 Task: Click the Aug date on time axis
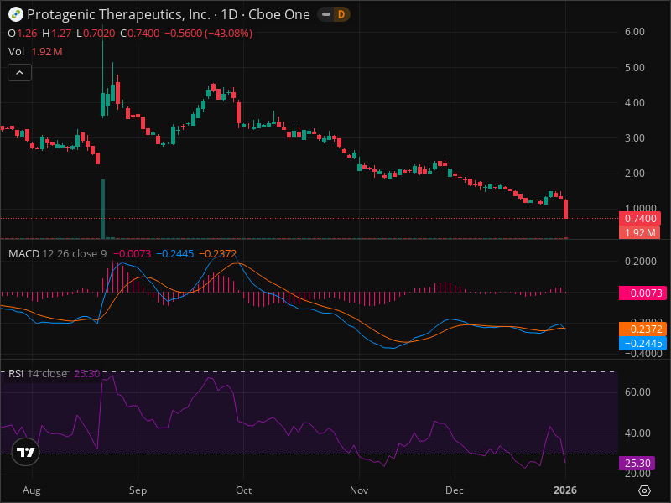32,490
